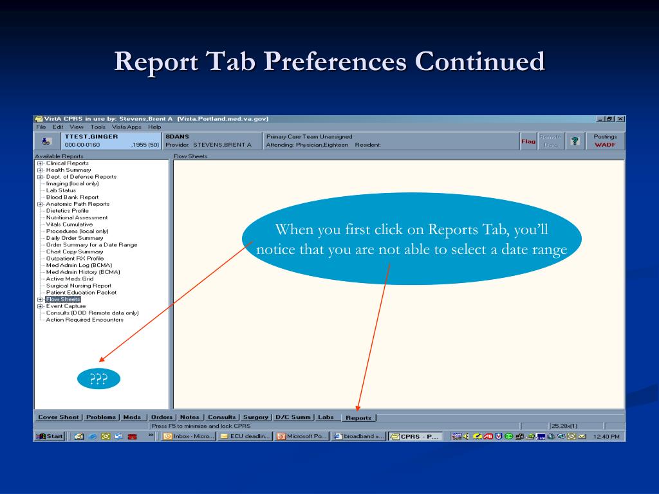Open the Postings WADF button
Screen dimensions: 659x494
[605, 141]
